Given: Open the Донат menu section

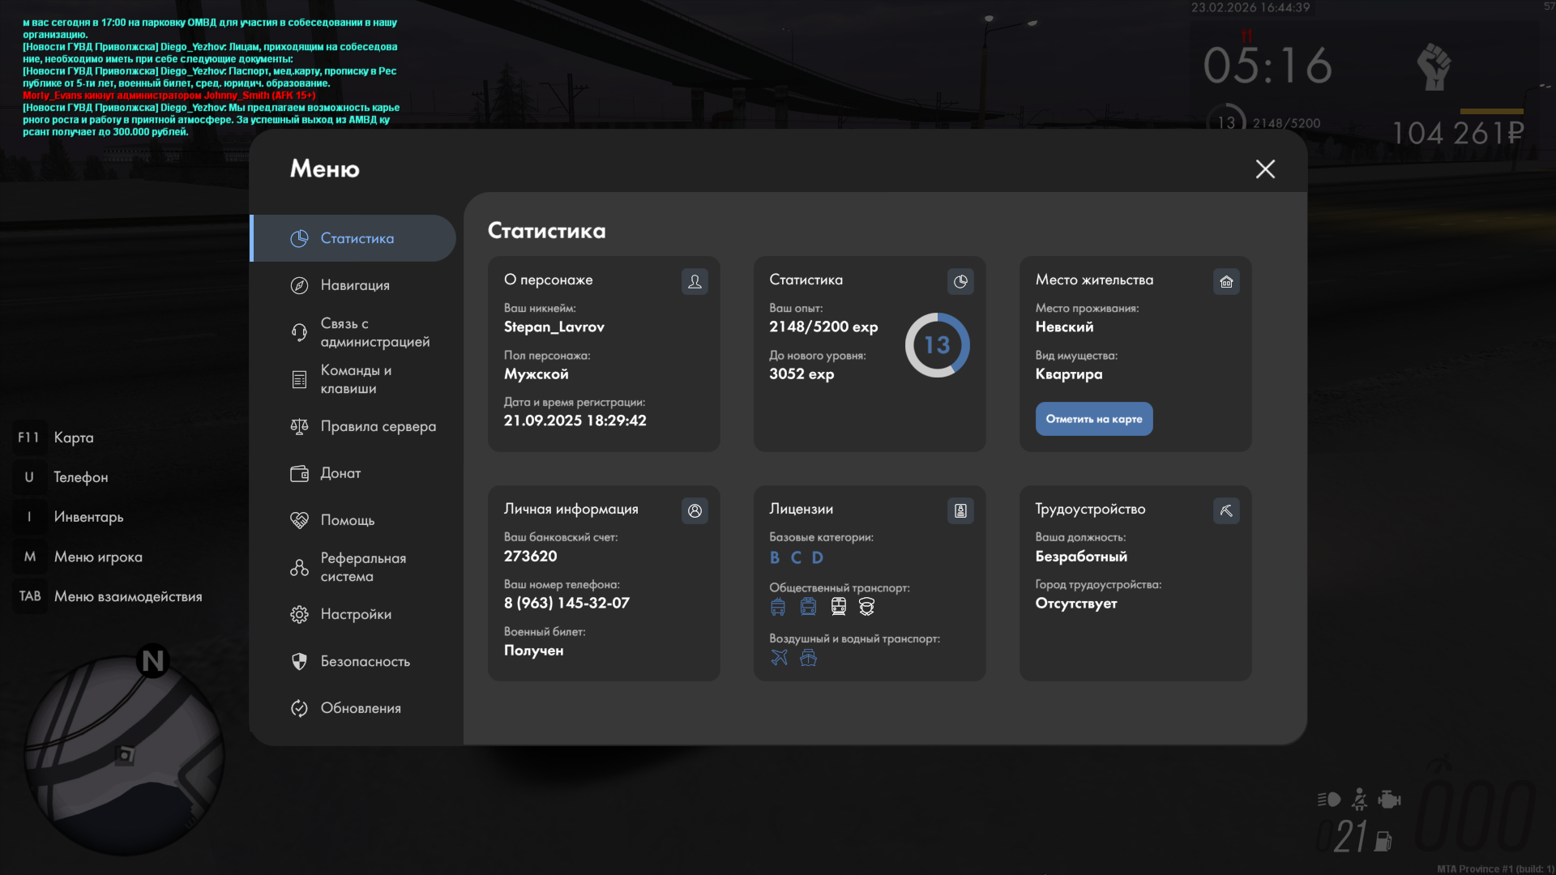Looking at the screenshot, I should pos(340,473).
